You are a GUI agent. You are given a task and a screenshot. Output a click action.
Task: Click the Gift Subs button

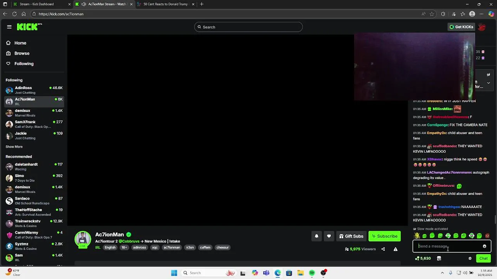tap(351, 236)
